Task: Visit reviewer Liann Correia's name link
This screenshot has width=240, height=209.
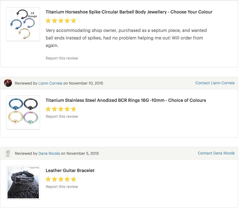Action: tap(50, 83)
